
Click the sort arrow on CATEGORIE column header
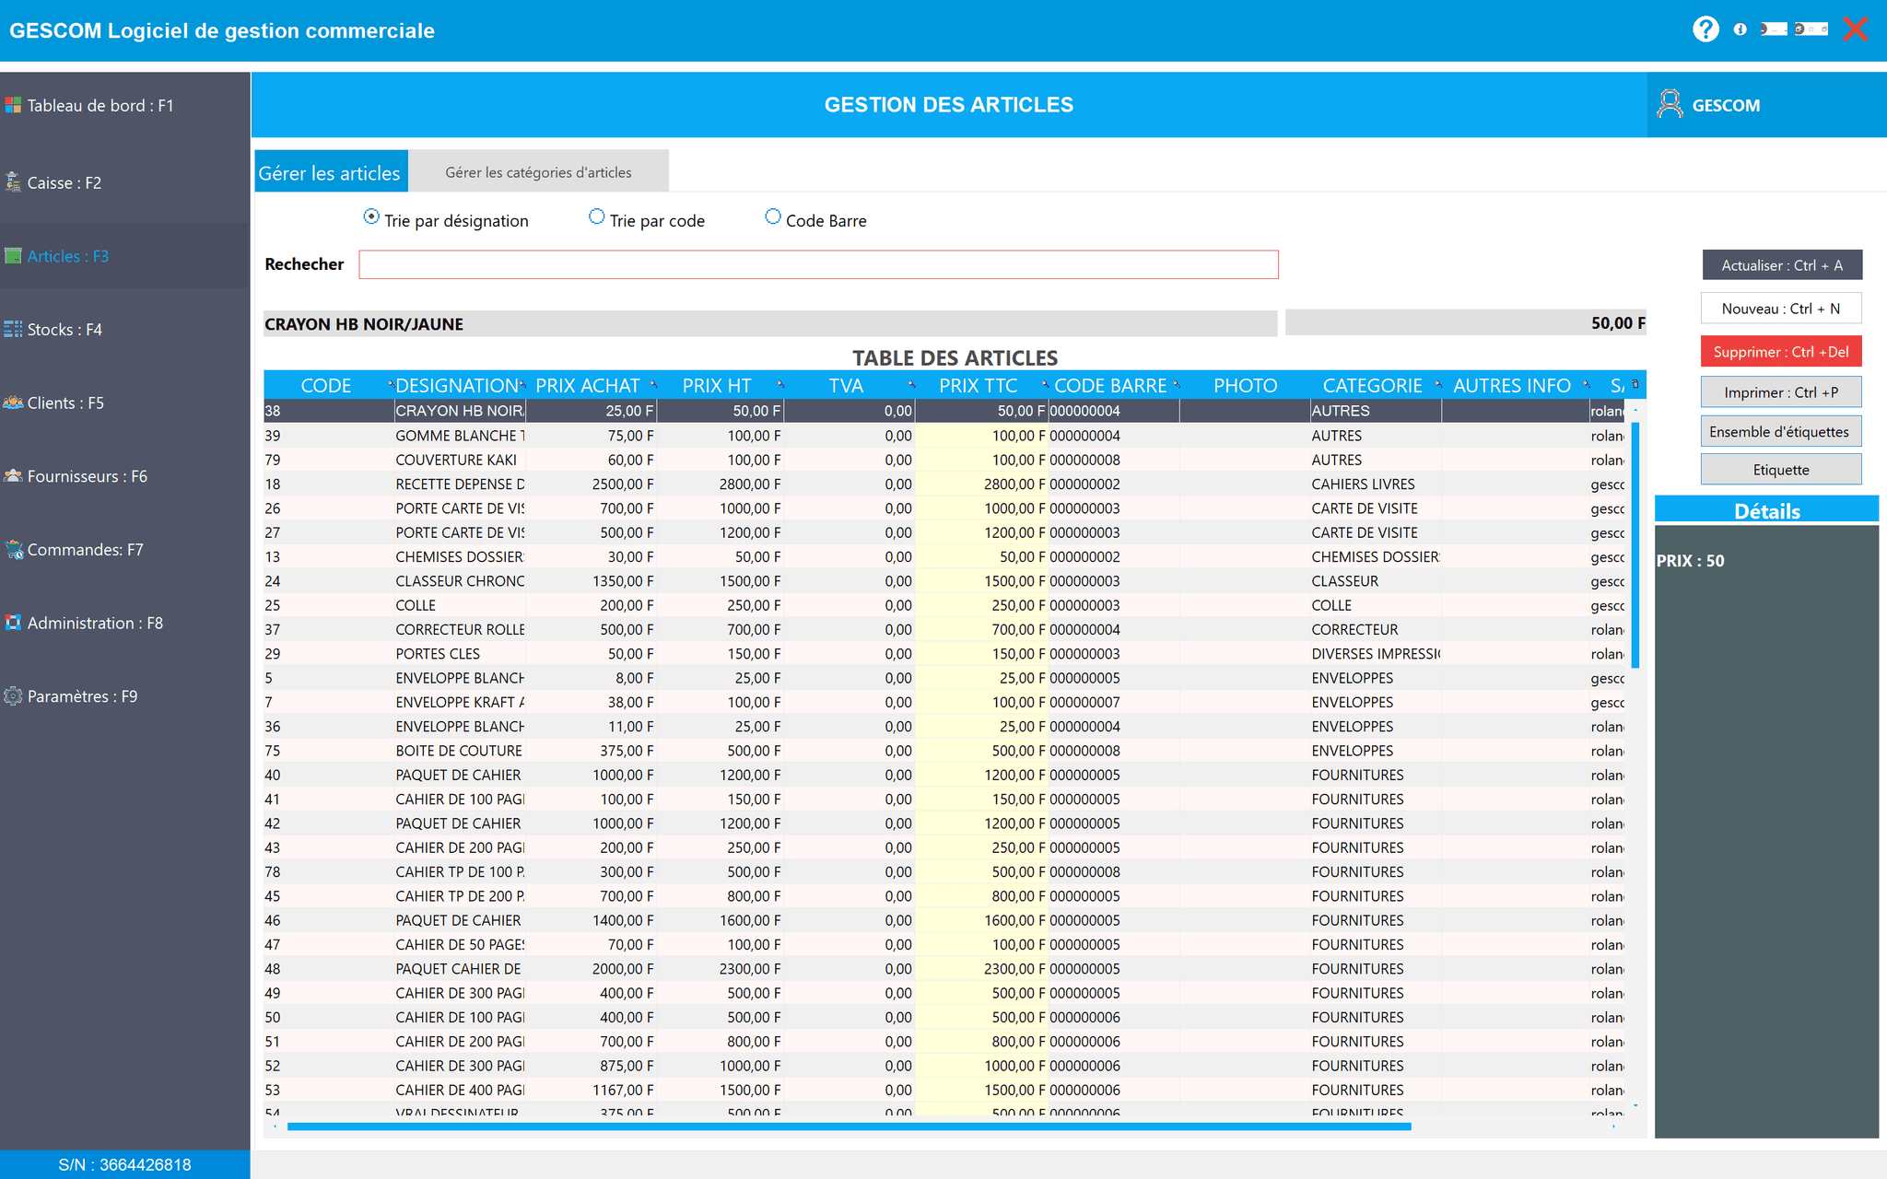[1438, 383]
